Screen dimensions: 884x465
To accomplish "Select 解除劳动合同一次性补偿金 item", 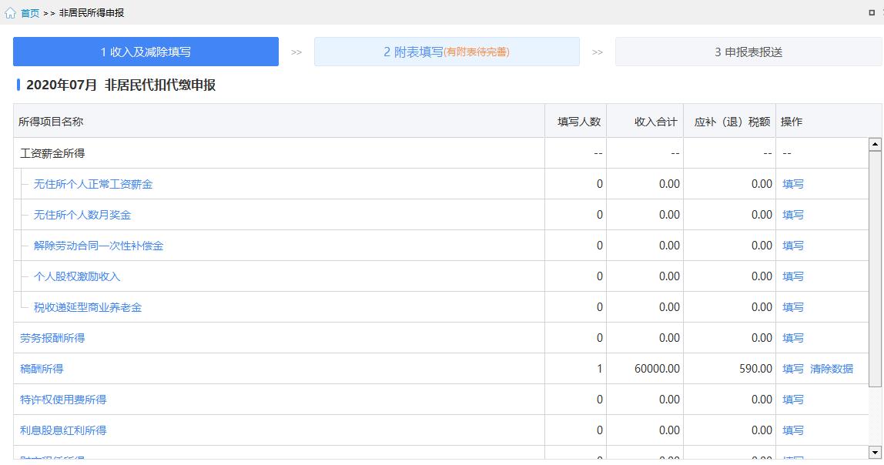I will (99, 246).
